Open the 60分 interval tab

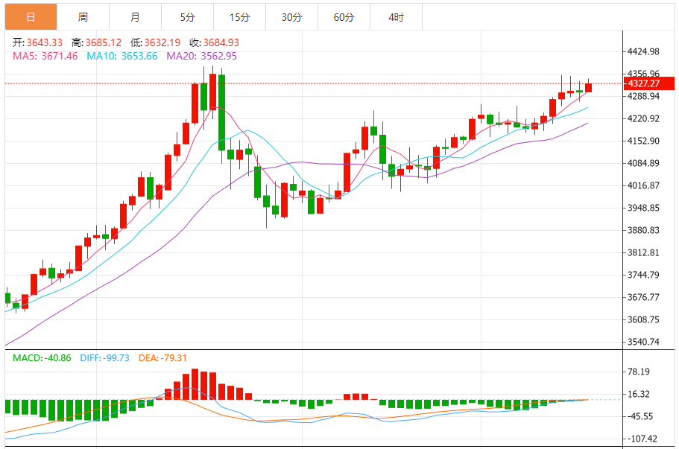point(344,16)
